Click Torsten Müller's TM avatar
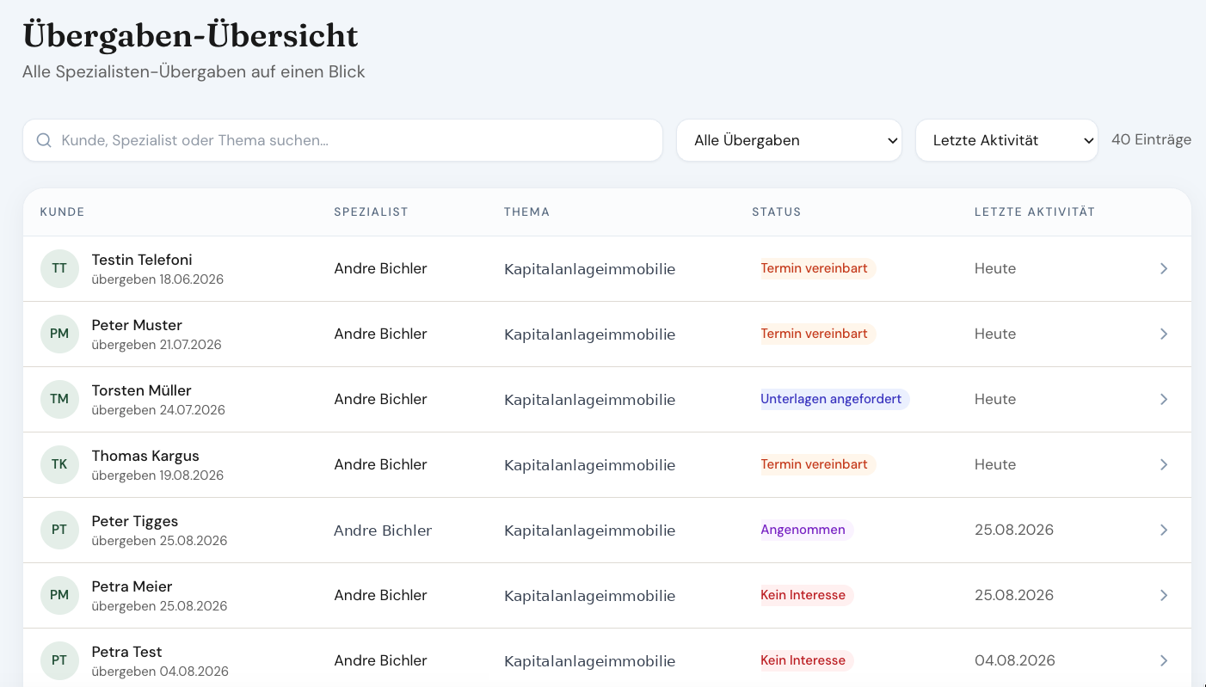The width and height of the screenshot is (1206, 687). 59,399
